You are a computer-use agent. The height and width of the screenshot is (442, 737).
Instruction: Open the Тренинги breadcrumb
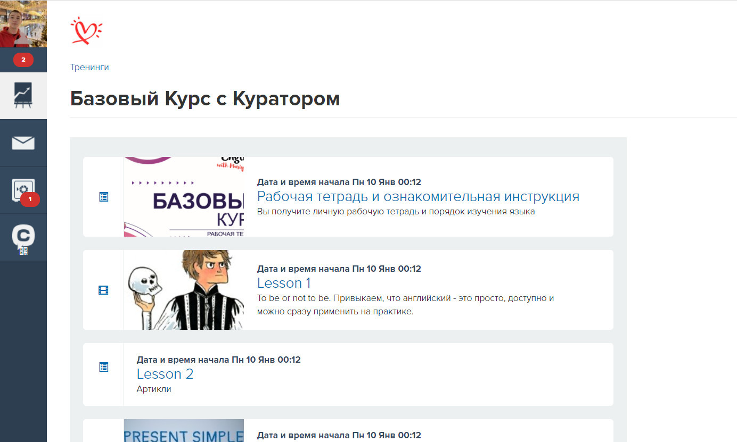pyautogui.click(x=89, y=67)
